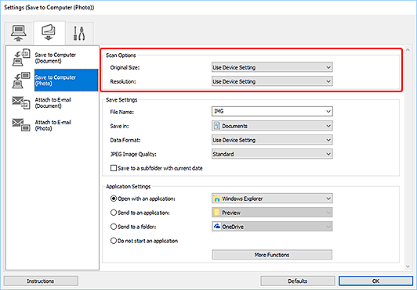Click the More Functions button

(x=272, y=255)
